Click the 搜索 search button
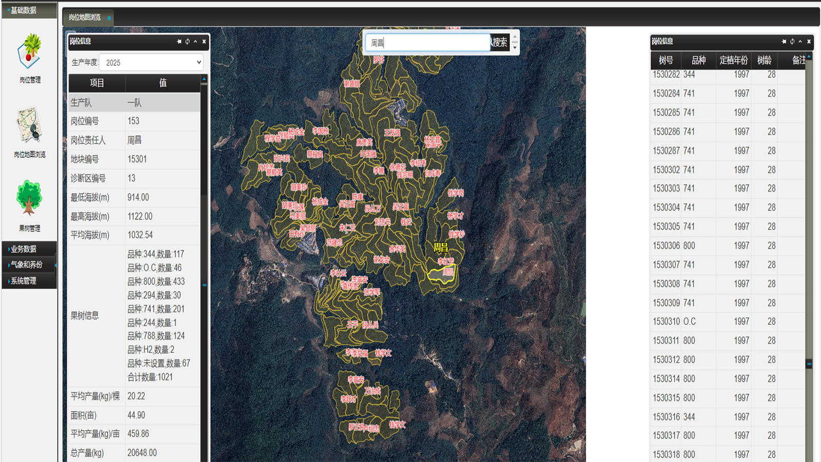 point(499,43)
